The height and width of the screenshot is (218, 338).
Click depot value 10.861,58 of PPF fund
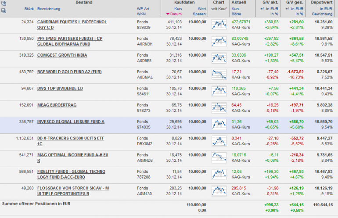[324, 39]
